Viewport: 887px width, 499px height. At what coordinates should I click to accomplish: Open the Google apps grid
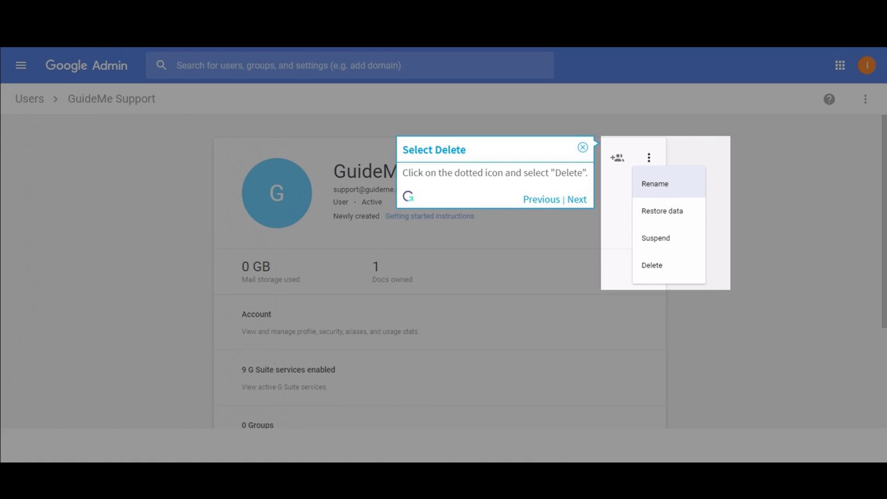click(840, 65)
